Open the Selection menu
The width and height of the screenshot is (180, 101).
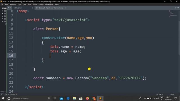13,4
